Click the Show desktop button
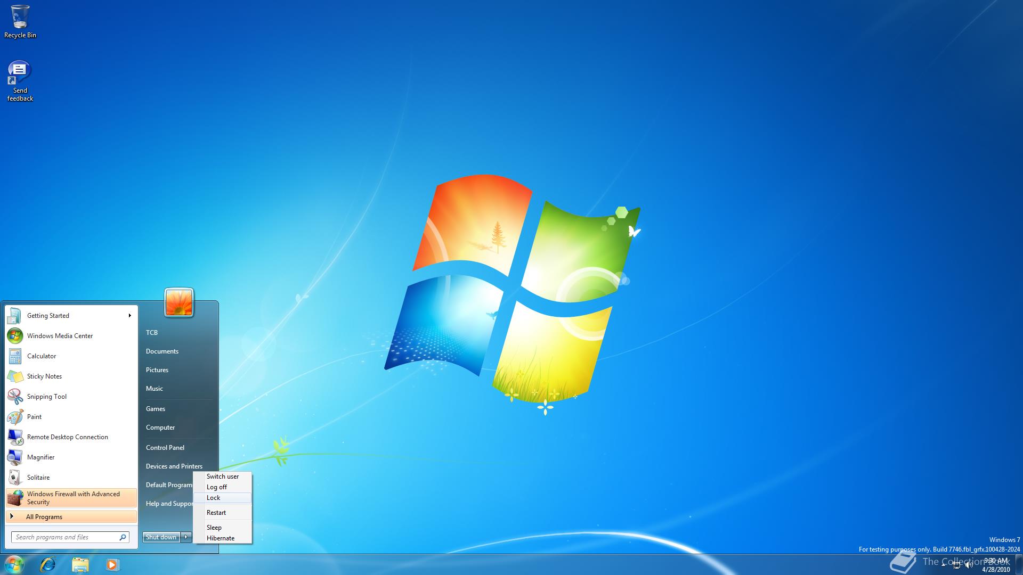The width and height of the screenshot is (1023, 575). 1019,564
